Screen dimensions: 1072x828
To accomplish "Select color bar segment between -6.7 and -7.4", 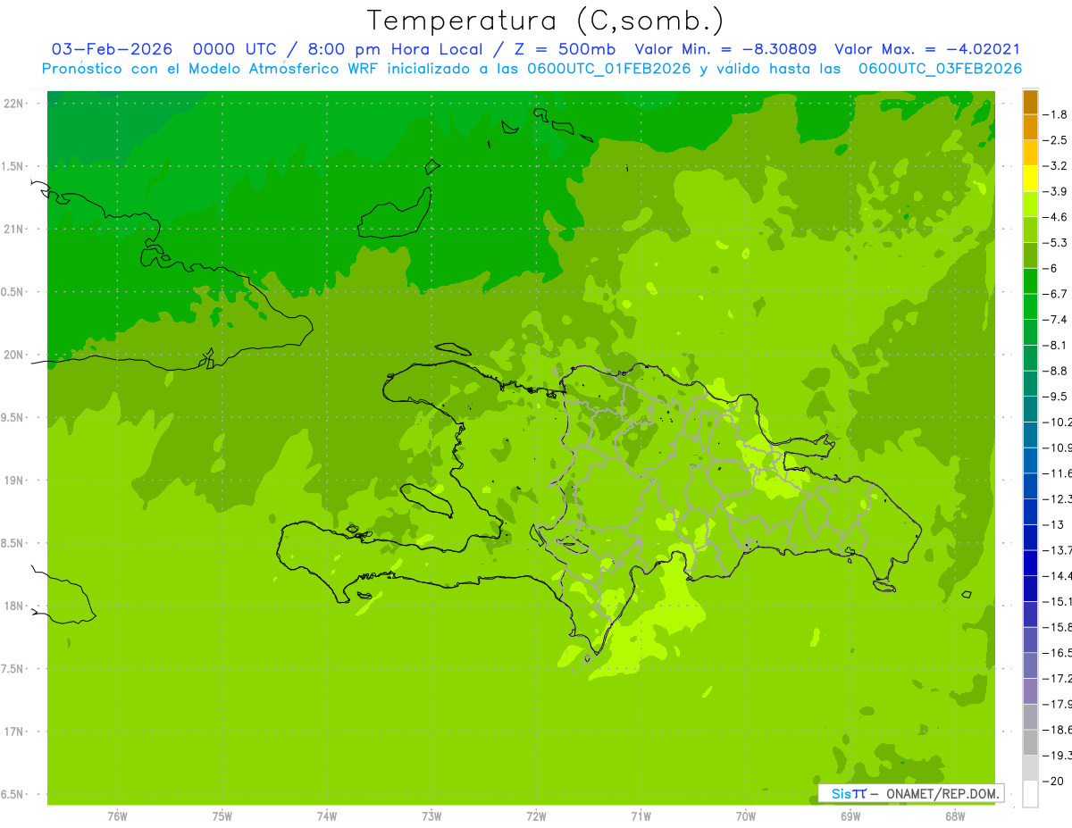I will [1030, 306].
